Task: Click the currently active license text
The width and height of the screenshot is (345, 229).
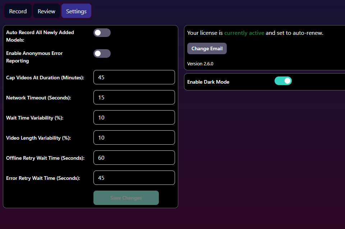Action: 244,33
